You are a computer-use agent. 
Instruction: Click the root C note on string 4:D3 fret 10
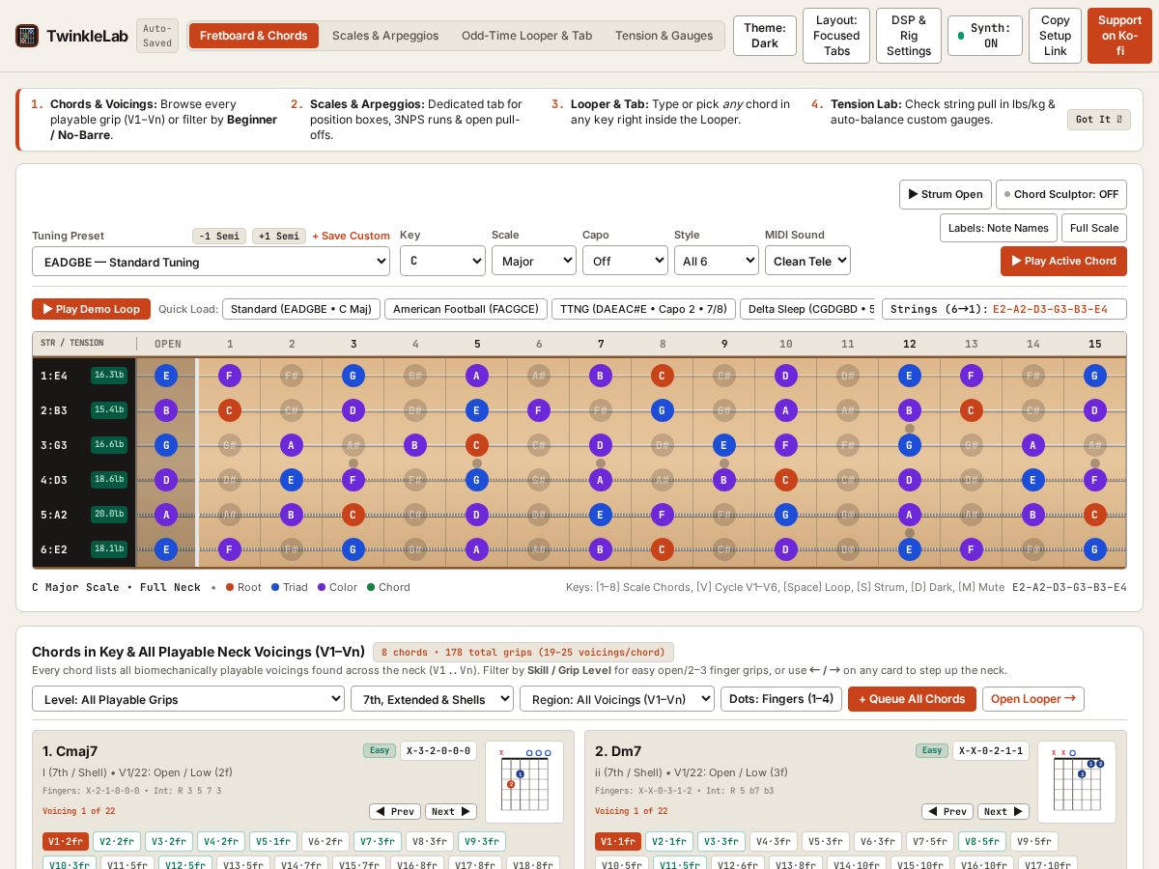(x=786, y=480)
